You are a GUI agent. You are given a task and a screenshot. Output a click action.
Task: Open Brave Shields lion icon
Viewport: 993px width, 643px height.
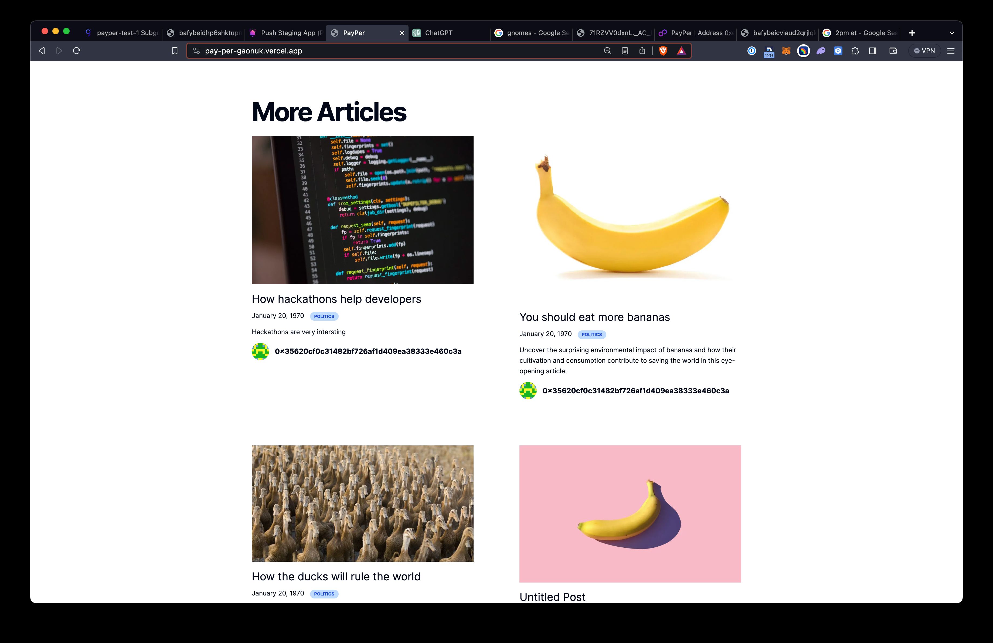click(663, 51)
